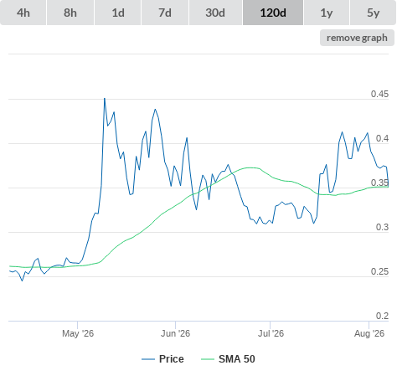Select the 4h time range tab
397x381 pixels.
23,13
